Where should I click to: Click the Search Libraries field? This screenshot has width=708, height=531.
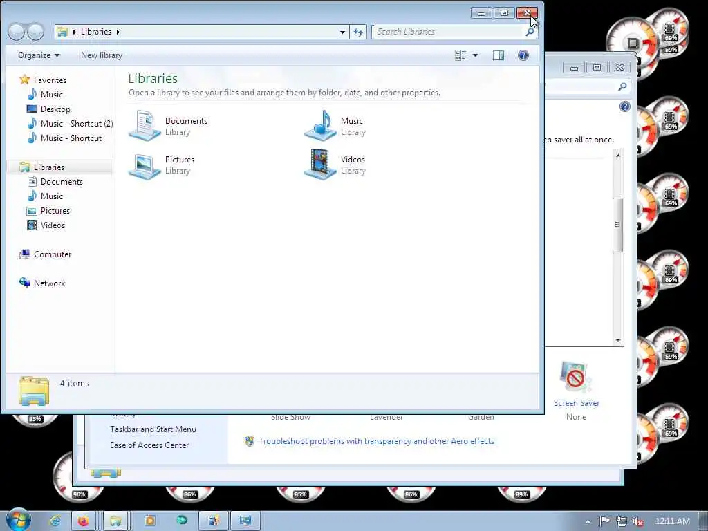[447, 32]
